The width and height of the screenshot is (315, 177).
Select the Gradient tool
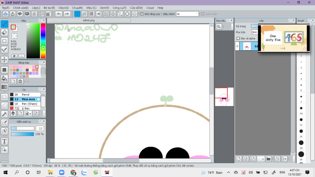pos(4,87)
